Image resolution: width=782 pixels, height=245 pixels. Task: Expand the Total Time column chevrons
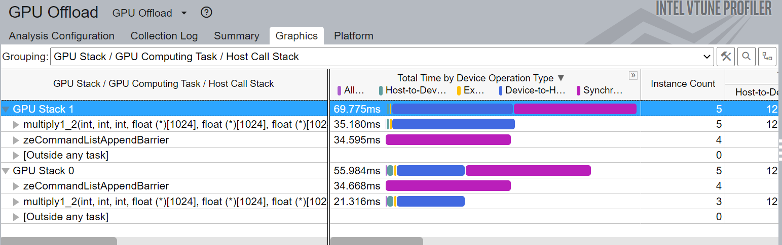pyautogui.click(x=633, y=76)
